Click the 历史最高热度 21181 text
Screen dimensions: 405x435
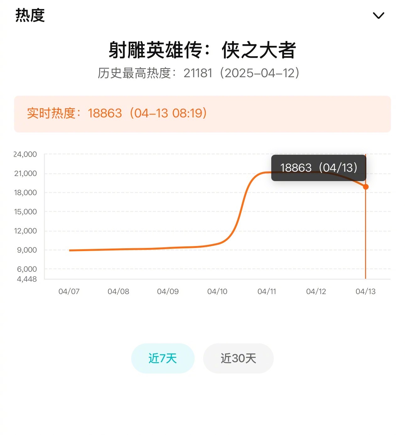click(x=198, y=73)
